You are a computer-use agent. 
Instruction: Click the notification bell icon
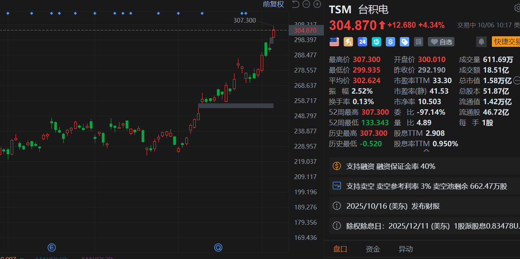(x=481, y=42)
